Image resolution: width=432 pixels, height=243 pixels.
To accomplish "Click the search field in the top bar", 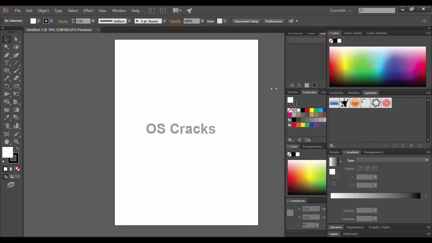I will click(x=377, y=10).
